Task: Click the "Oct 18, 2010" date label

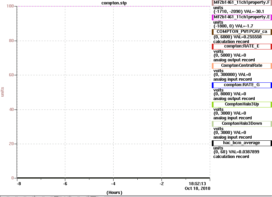Action: (x=198, y=188)
